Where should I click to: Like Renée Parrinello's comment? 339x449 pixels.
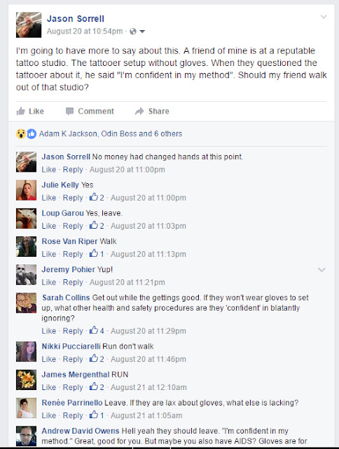49,415
